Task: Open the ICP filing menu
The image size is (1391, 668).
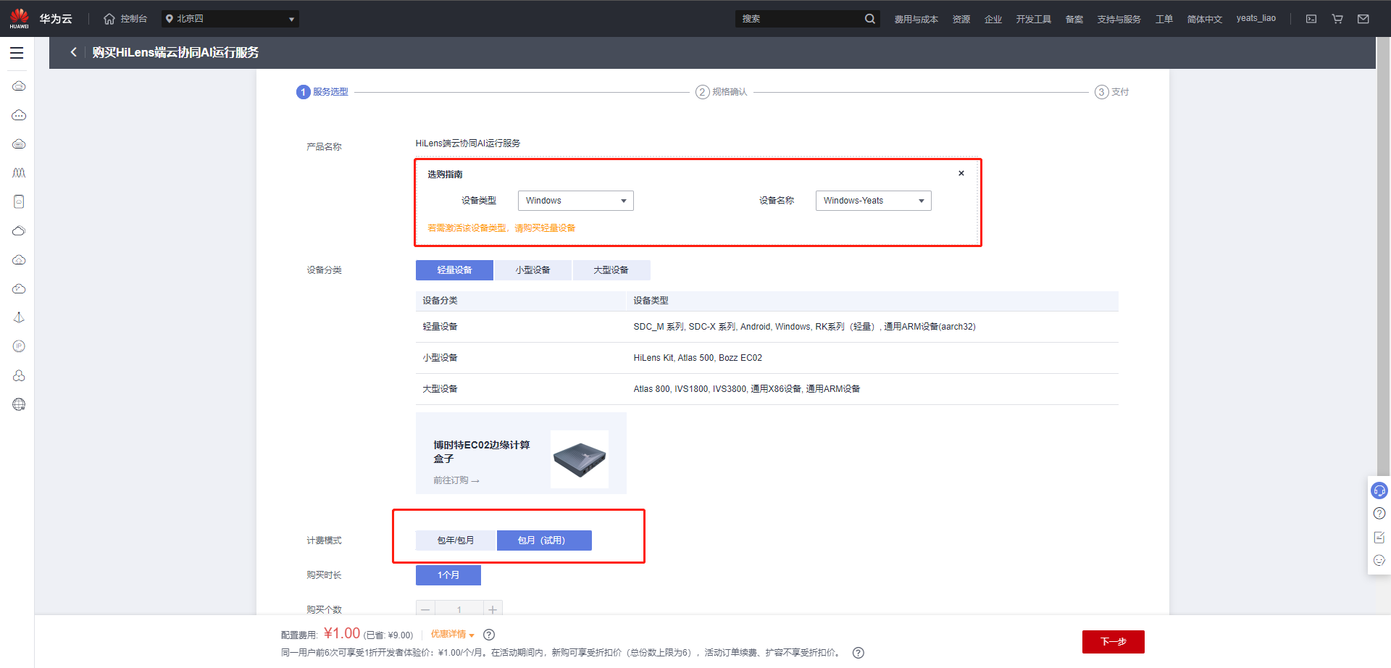Action: (1074, 19)
